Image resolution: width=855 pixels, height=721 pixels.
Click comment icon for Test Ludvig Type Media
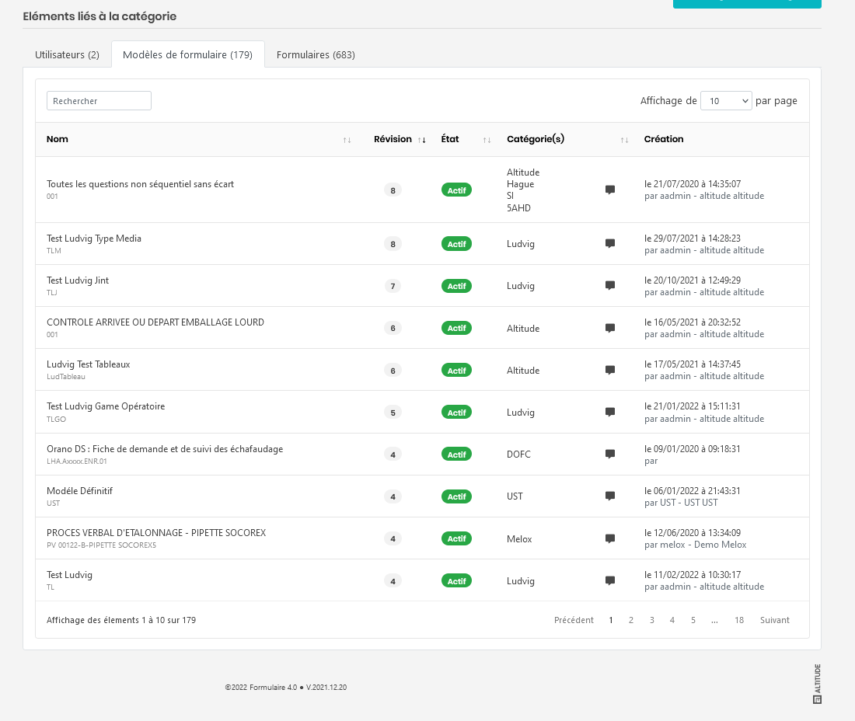tap(610, 244)
